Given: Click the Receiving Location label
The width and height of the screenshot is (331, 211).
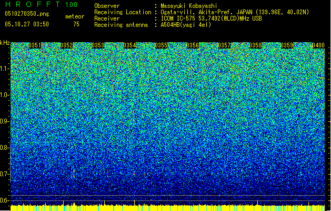Looking at the screenshot, I should tap(123, 12).
